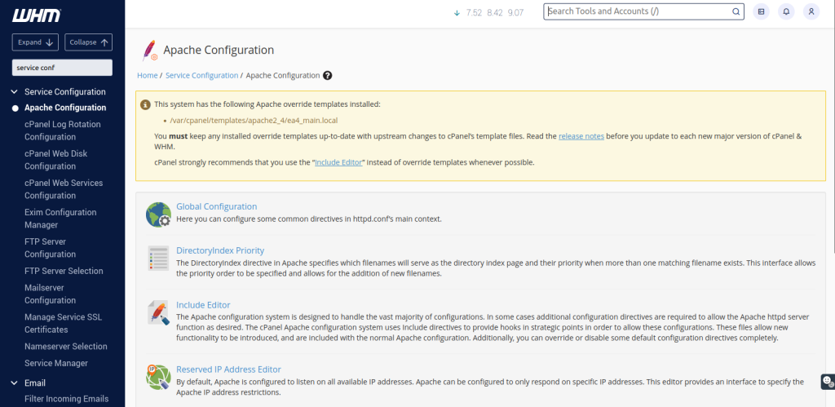Click the sidebar filter box with 'service conf'

tap(62, 68)
